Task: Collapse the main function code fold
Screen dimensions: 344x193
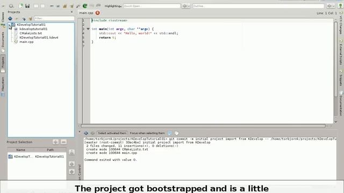Action: coord(88,29)
